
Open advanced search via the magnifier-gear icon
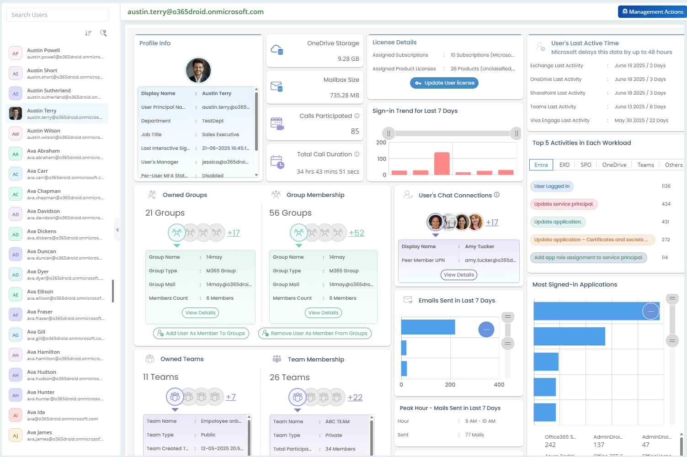click(x=104, y=33)
